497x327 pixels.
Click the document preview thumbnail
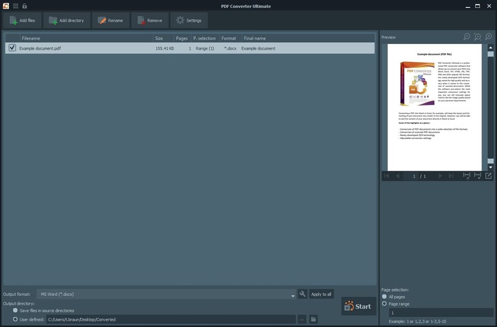click(434, 107)
